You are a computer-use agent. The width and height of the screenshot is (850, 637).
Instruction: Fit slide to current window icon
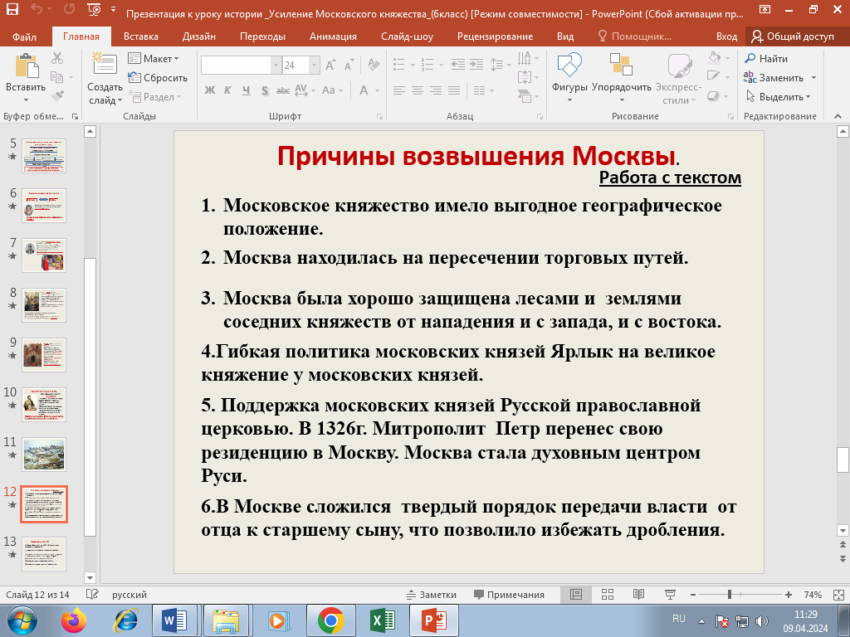[x=838, y=595]
